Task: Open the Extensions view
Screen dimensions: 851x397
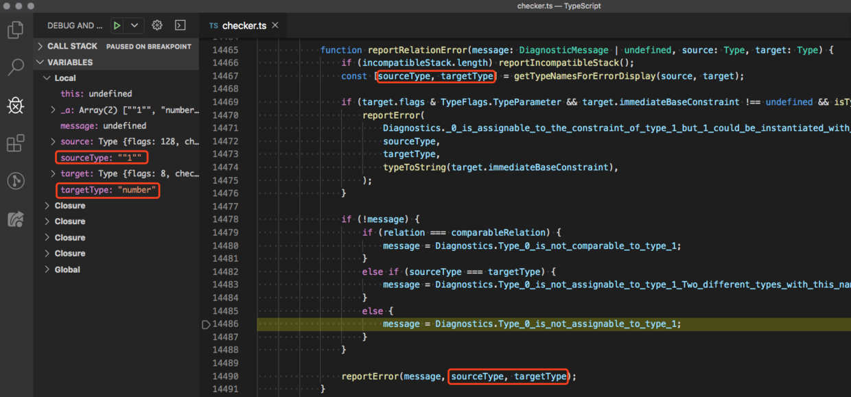Action: point(15,143)
